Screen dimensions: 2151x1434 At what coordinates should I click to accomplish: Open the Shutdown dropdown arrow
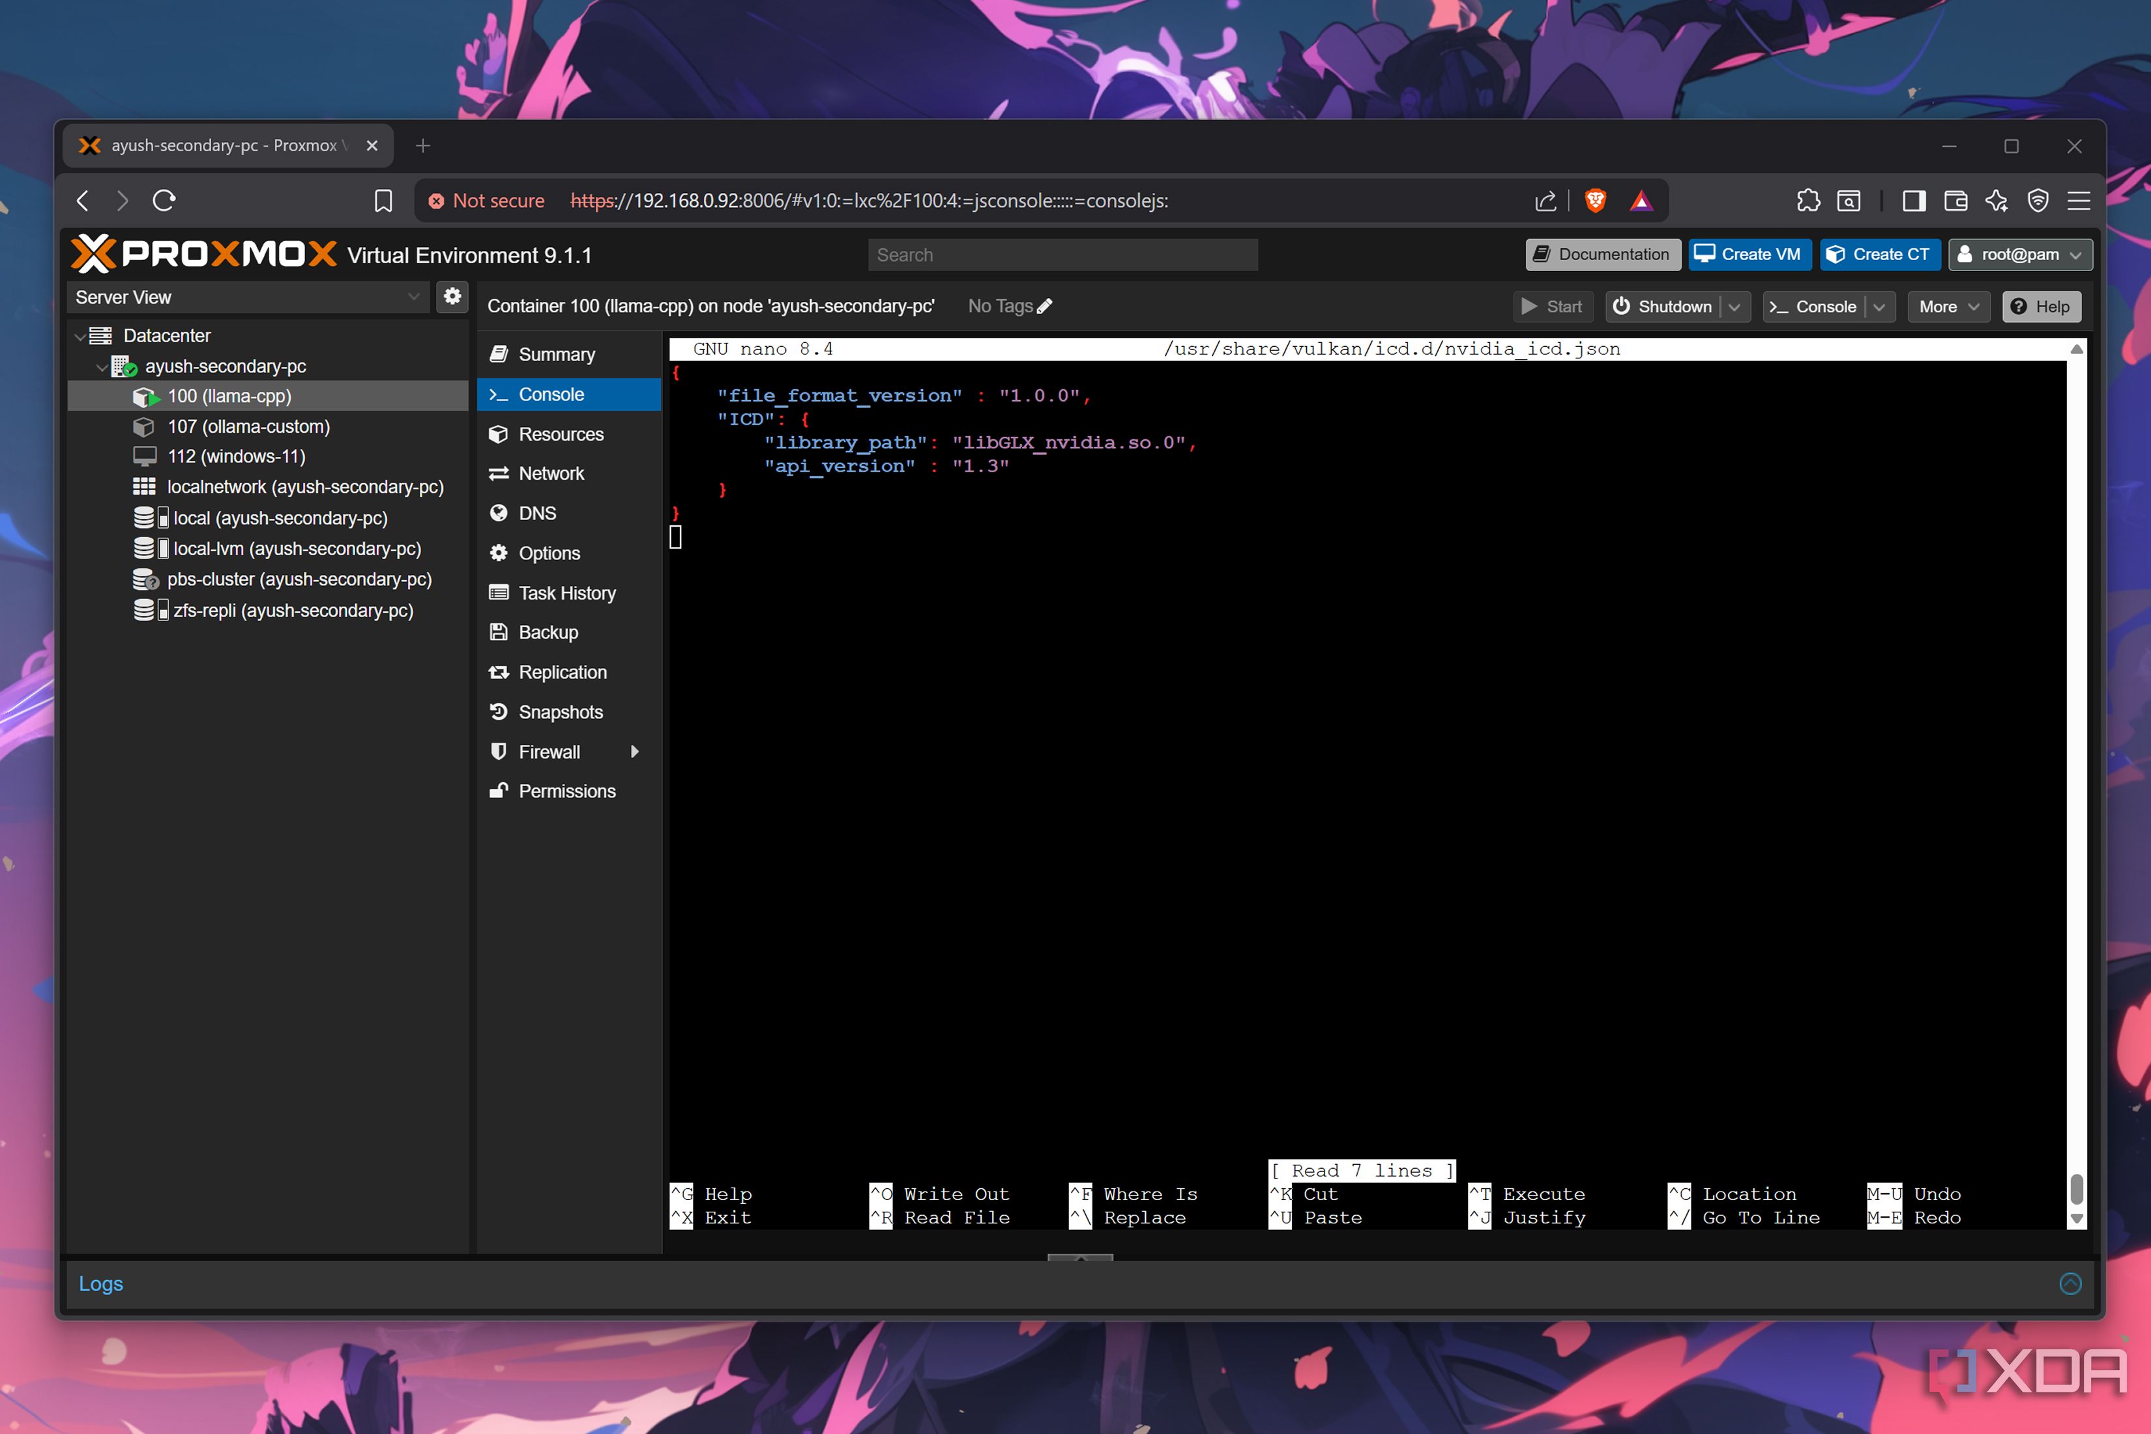click(x=1735, y=307)
